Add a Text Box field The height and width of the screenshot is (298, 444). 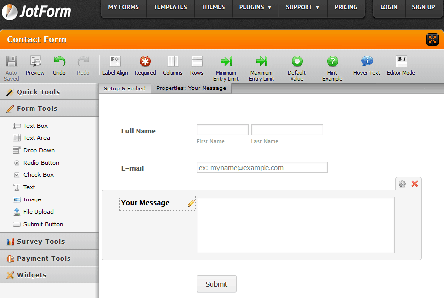point(30,126)
